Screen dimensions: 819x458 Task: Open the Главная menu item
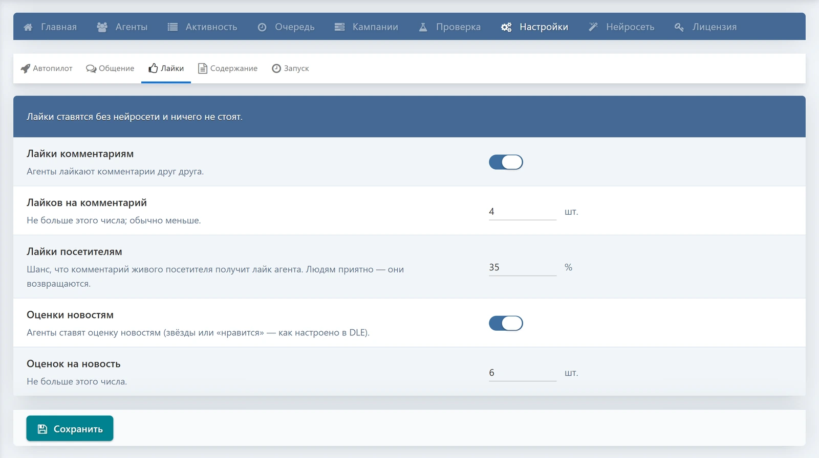point(50,27)
